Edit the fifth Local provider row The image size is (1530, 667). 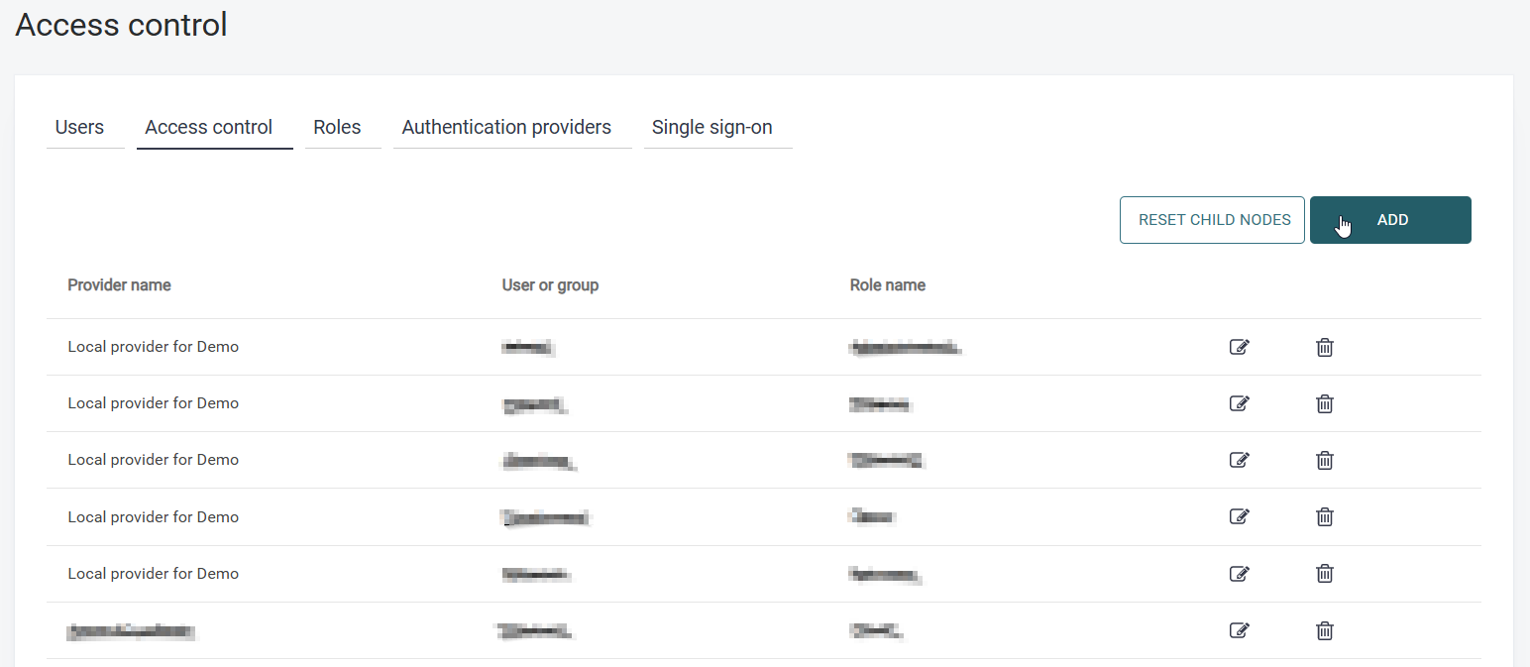1239,573
